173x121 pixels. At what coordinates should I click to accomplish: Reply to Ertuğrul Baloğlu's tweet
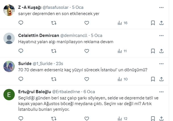[x=21, y=118]
